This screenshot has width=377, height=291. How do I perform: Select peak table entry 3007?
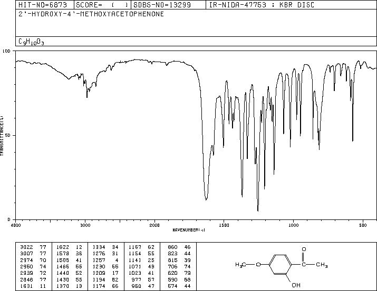pos(33,254)
